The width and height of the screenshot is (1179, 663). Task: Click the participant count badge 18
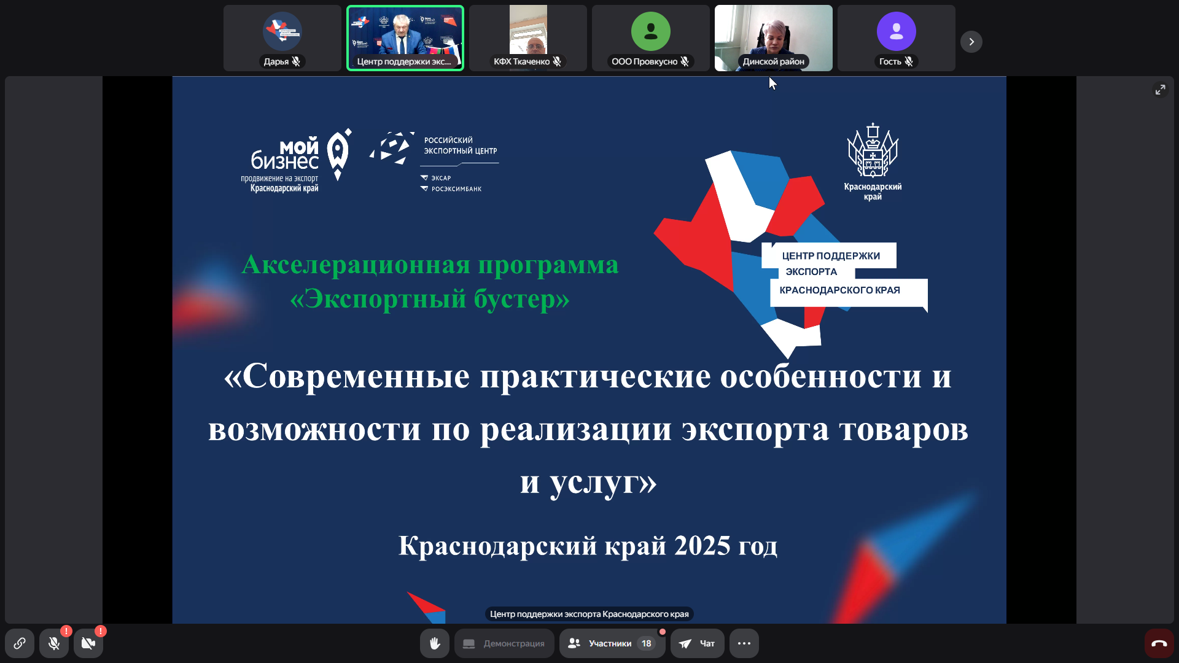pyautogui.click(x=646, y=643)
